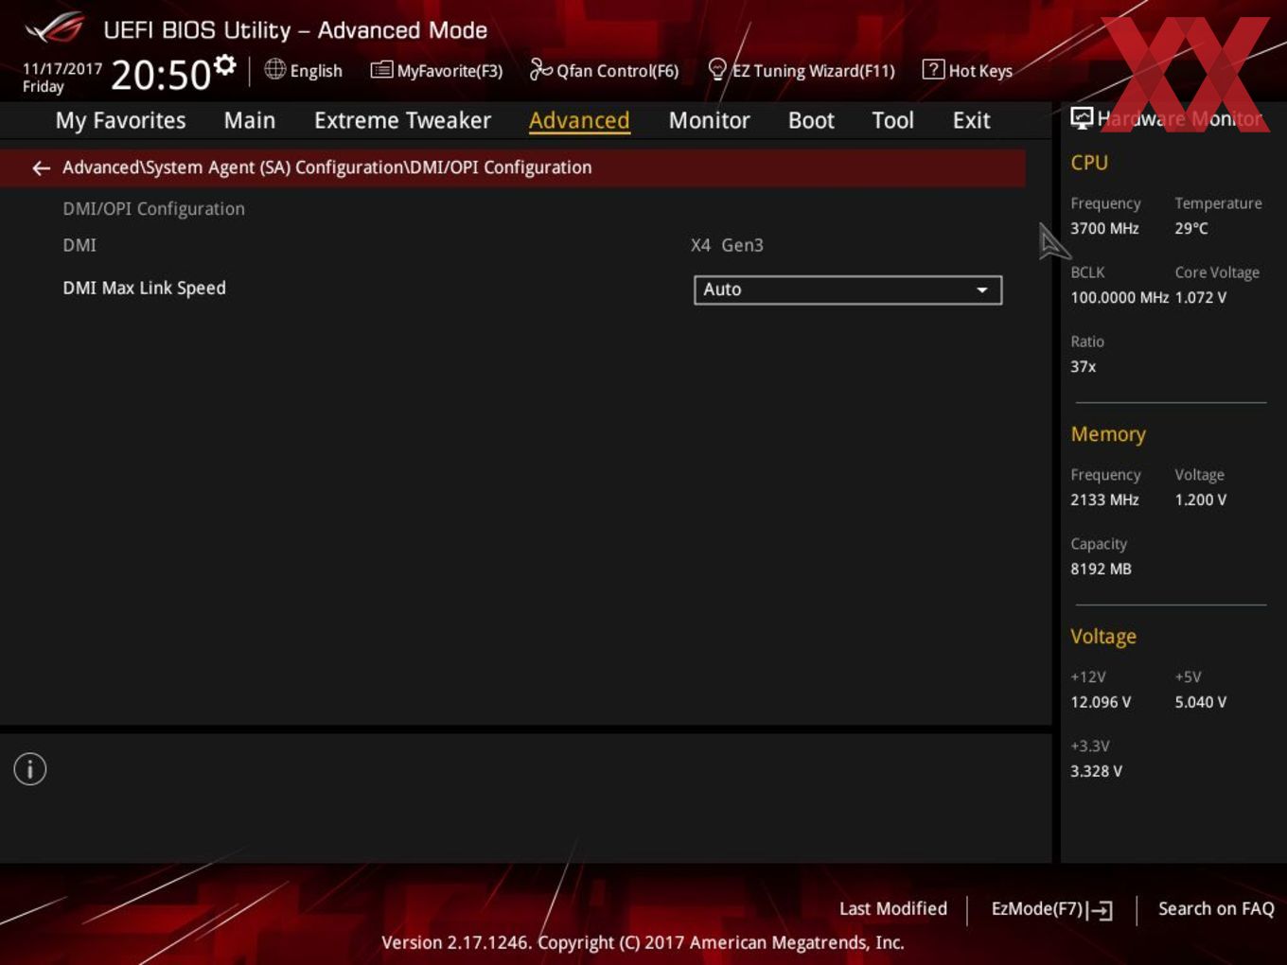Click the X4 Gen3 value
This screenshot has height=965, width=1287.
727,245
